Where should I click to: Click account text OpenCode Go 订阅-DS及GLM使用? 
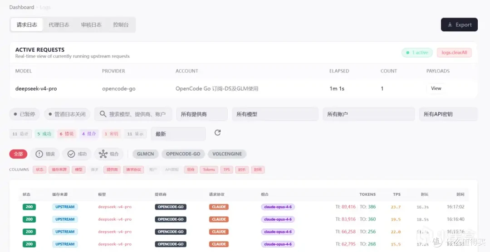(217, 88)
